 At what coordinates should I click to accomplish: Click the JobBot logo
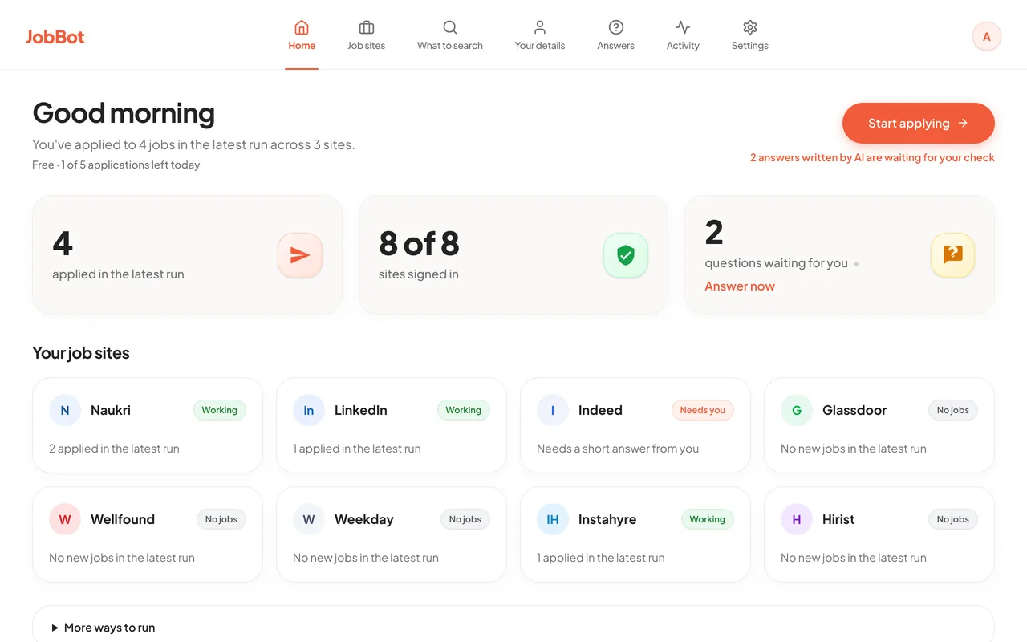55,36
